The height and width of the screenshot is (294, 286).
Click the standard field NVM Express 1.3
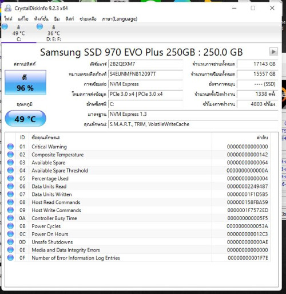pos(193,114)
